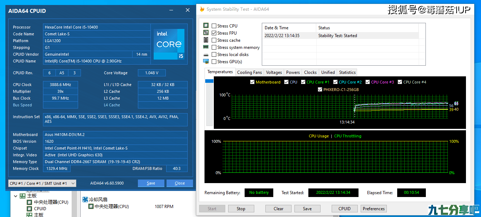The image size is (481, 217).
Task: Switch to the Temperatures tab
Action: click(220, 72)
